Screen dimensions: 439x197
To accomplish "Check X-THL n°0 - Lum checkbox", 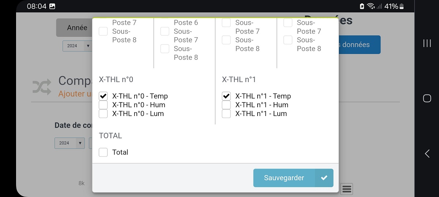I will pyautogui.click(x=103, y=114).
